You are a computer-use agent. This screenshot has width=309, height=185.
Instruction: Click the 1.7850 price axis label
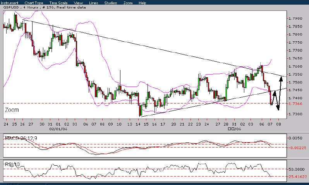point(295,27)
